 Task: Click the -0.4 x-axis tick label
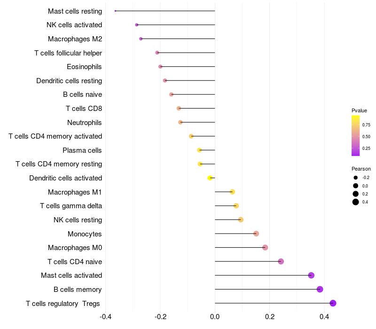pos(105,317)
